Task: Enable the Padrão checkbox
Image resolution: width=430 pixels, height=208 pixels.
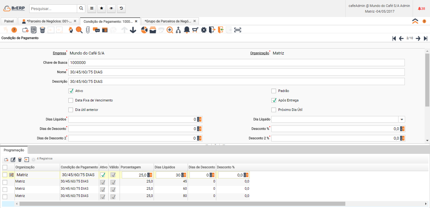Action: 274,91
